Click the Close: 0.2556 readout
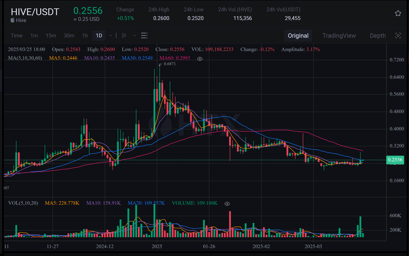The image size is (409, 256). tap(170, 49)
